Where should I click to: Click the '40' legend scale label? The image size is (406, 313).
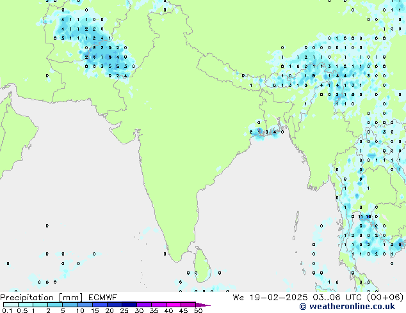(x=168, y=310)
